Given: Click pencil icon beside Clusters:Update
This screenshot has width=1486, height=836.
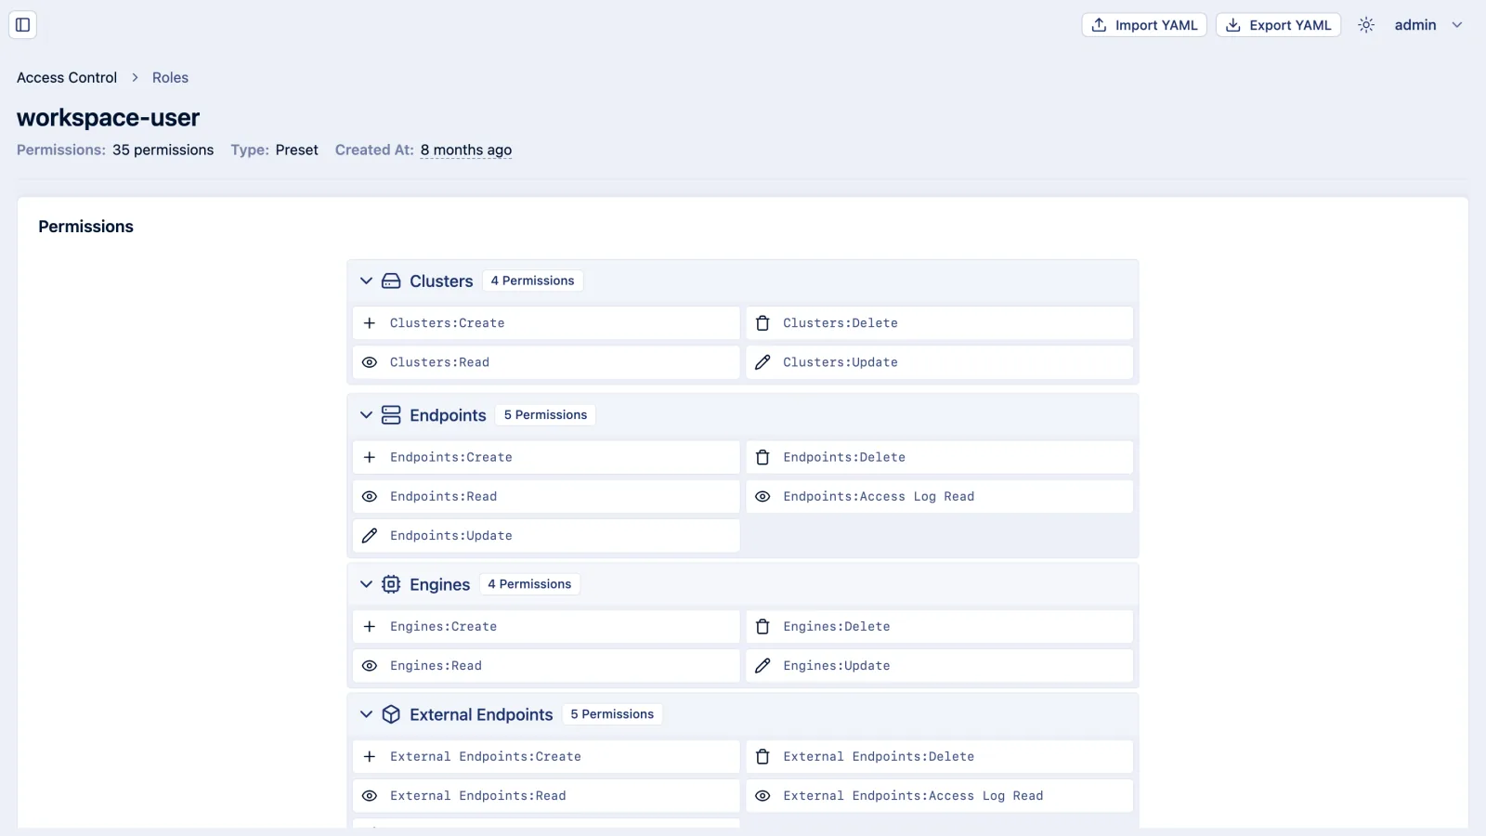Looking at the screenshot, I should (x=763, y=362).
